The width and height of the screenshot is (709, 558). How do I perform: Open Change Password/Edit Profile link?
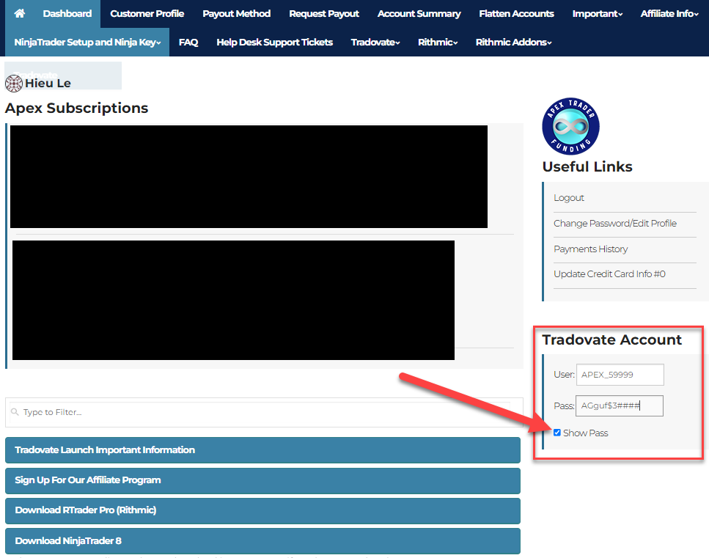pos(614,224)
